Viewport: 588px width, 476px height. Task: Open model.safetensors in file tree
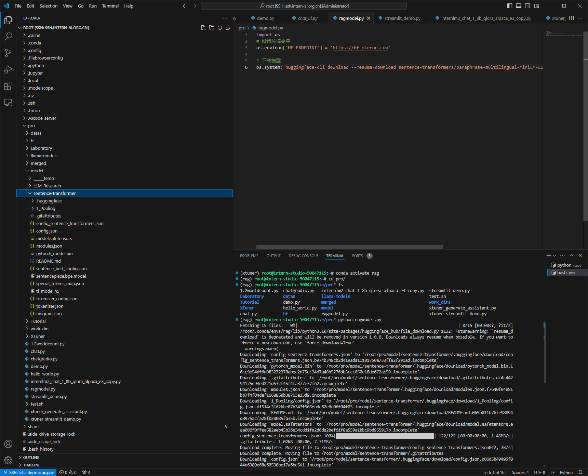(124, 238)
